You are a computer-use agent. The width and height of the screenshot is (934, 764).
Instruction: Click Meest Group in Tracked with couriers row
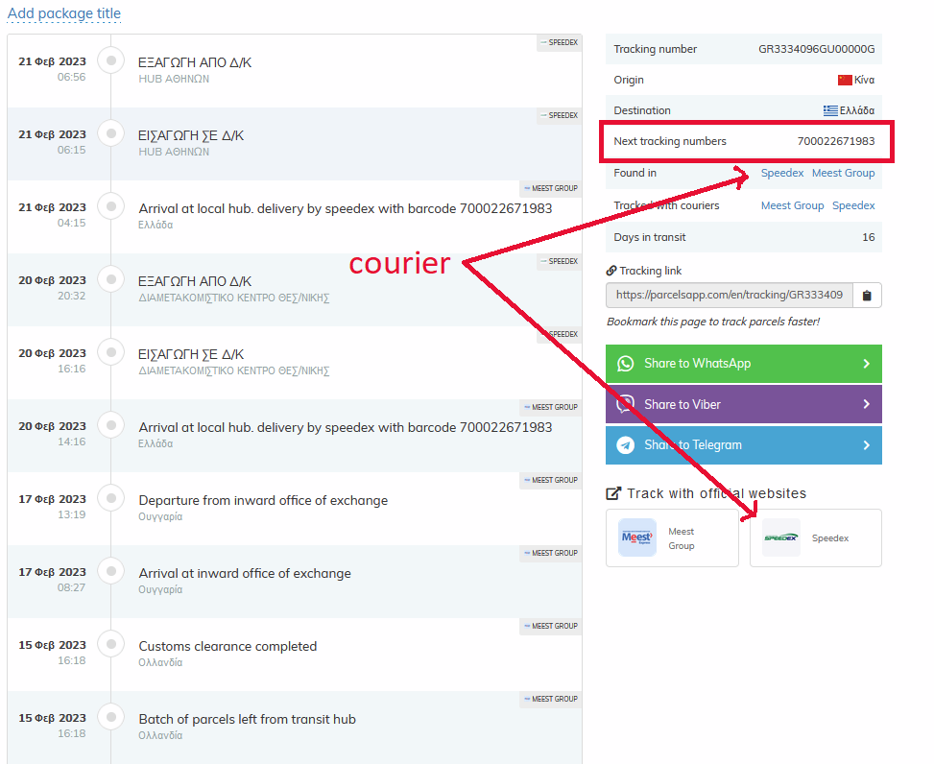[792, 205]
